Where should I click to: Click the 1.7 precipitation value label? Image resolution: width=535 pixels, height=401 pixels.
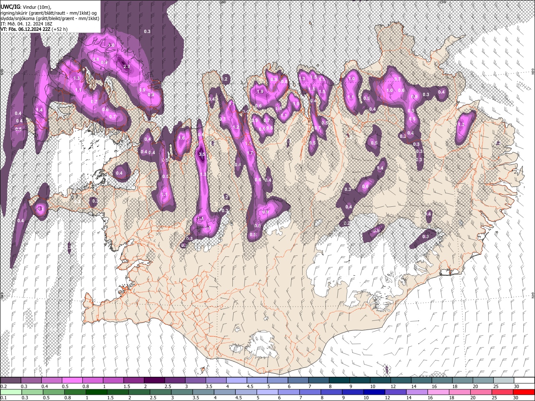pos(250,153)
